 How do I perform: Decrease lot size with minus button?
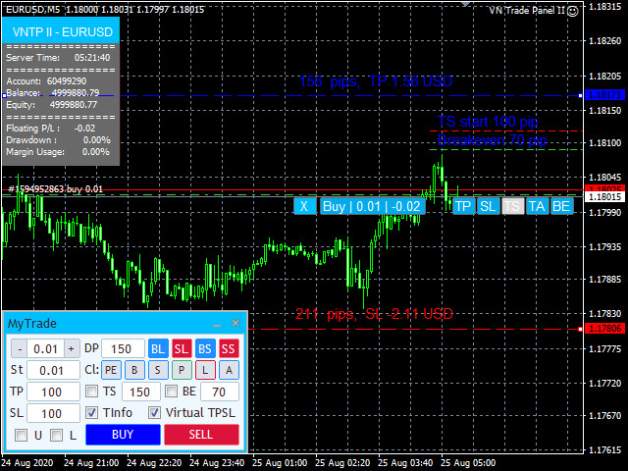coord(19,348)
